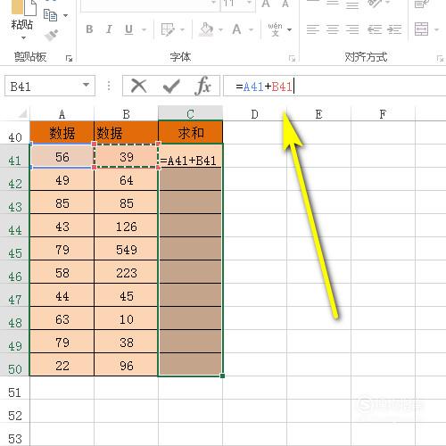Click cell with value 126
The width and height of the screenshot is (446, 446).
126,226
